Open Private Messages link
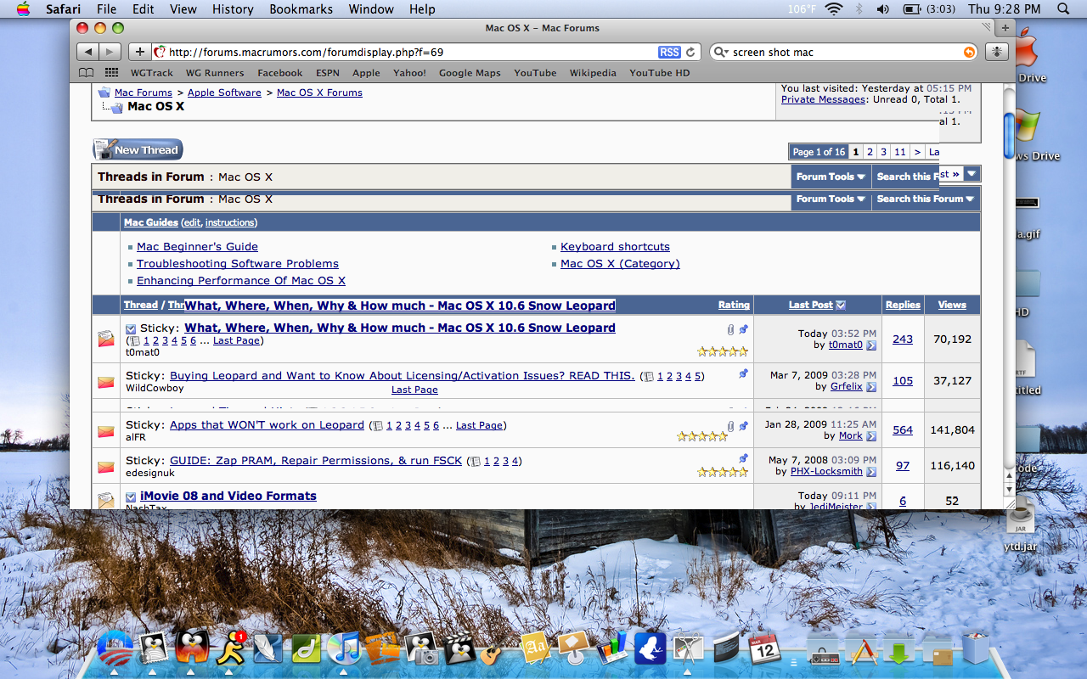This screenshot has height=679, width=1087. [823, 99]
